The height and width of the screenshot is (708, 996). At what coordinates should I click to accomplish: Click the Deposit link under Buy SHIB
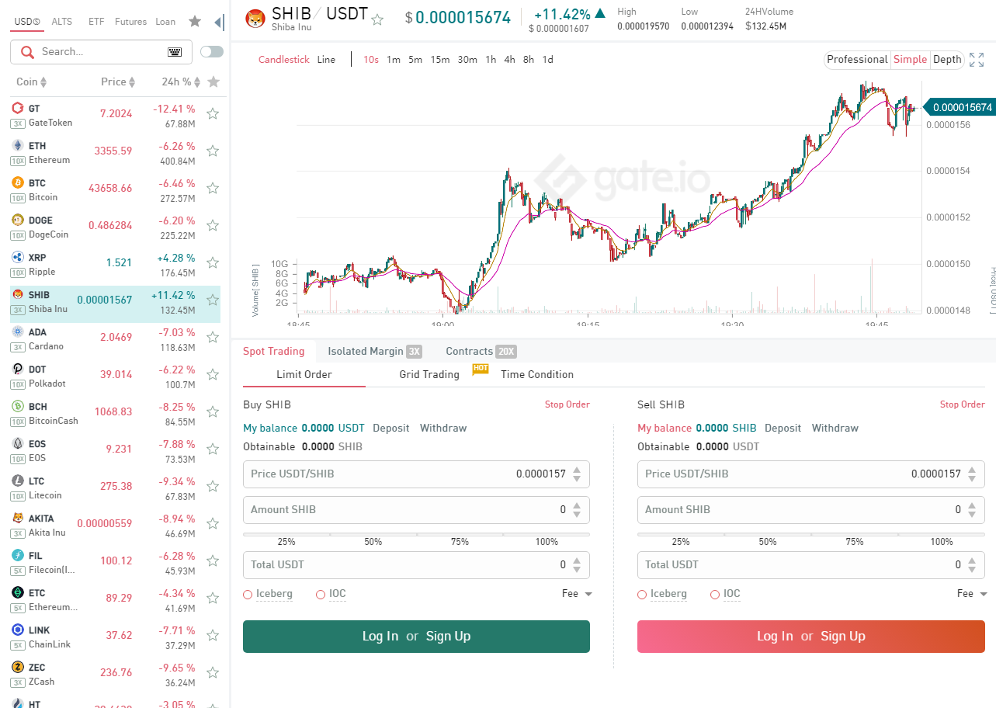pos(391,429)
